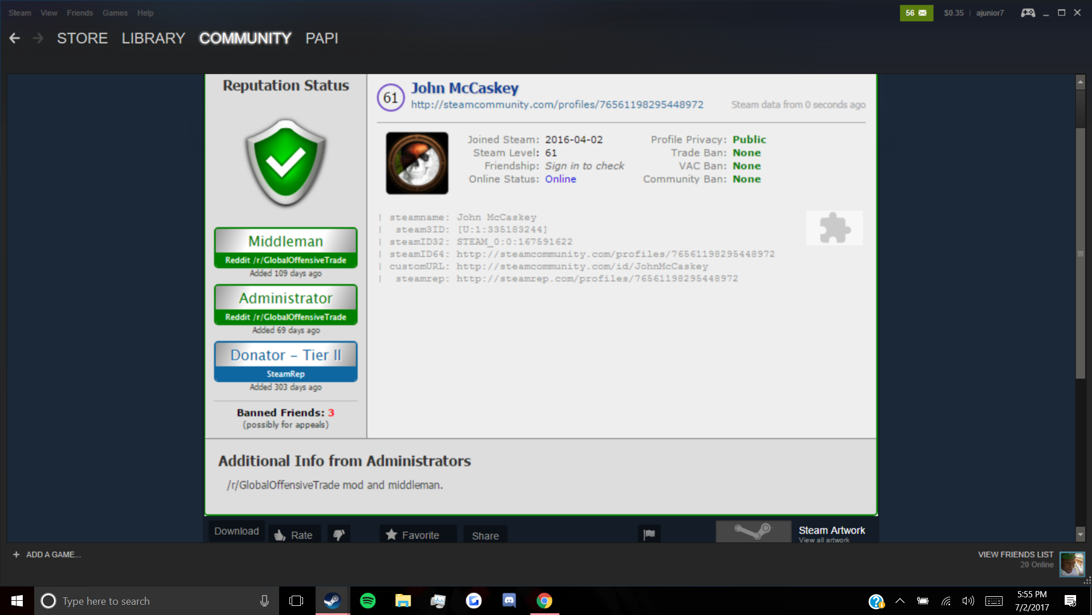Switch to the STORE tab
This screenshot has height=615, width=1092.
pos(83,38)
